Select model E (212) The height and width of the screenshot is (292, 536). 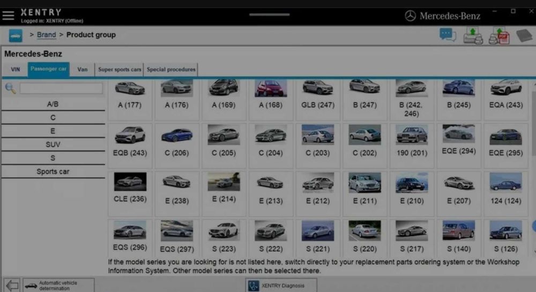(318, 194)
